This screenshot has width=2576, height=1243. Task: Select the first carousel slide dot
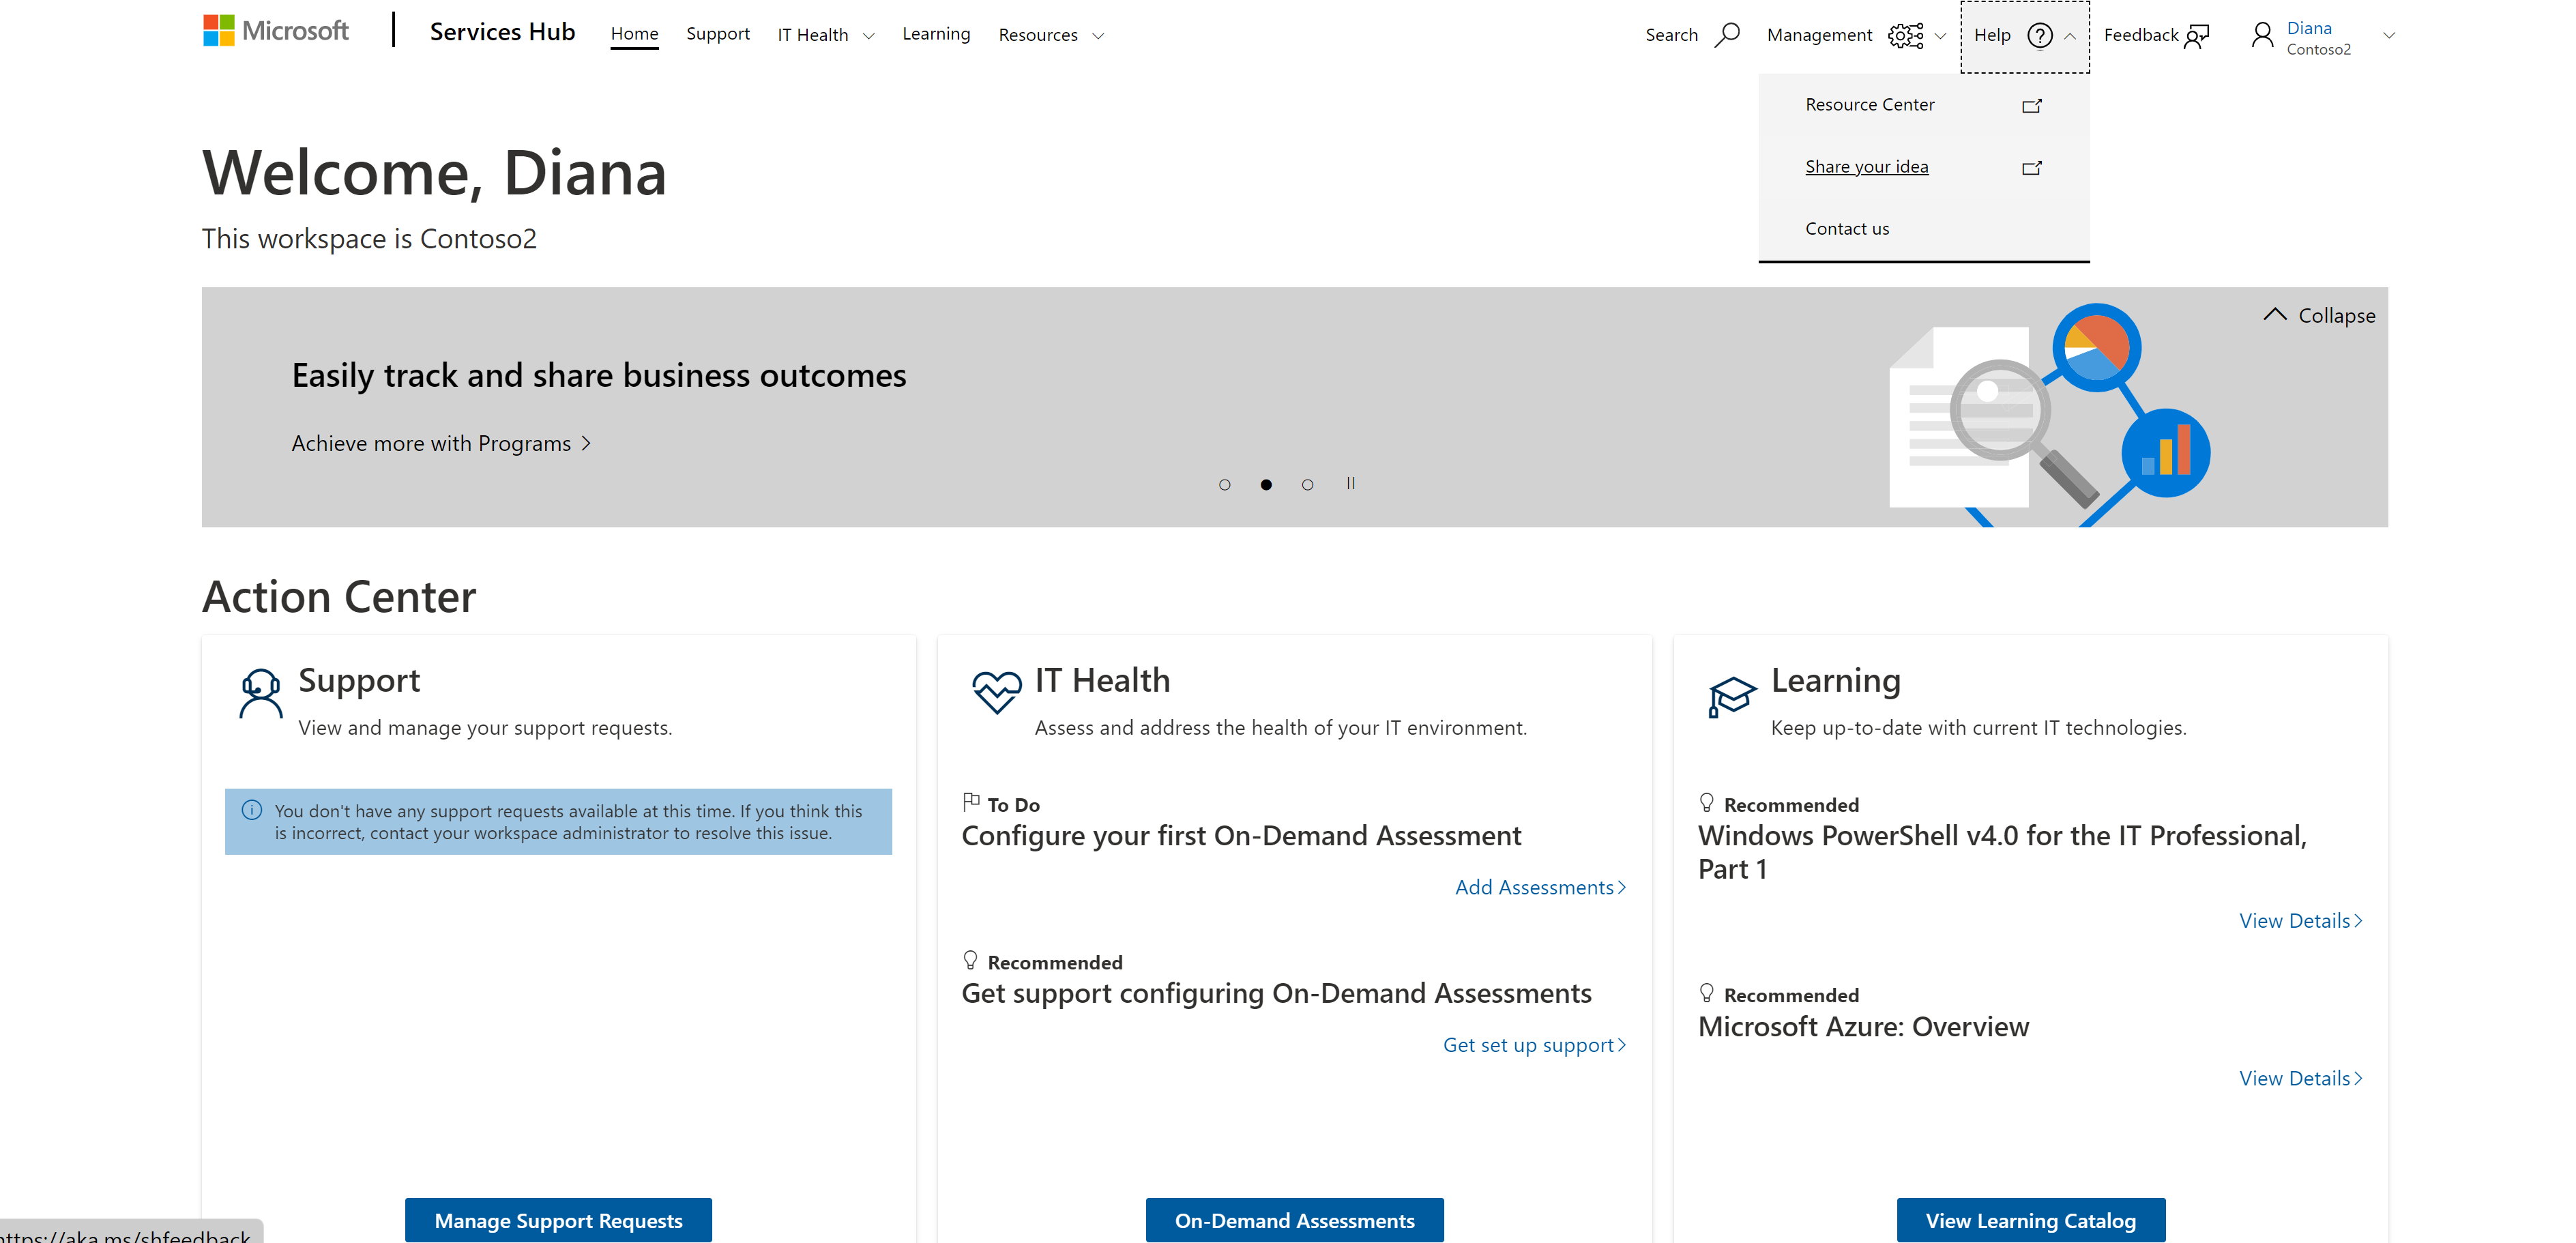(x=1224, y=484)
